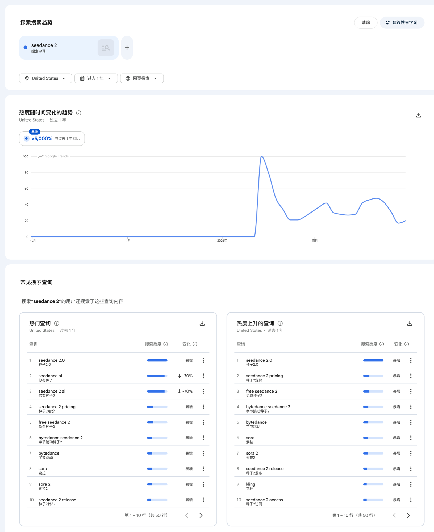
Task: Open kling query in rising list
Action: pyautogui.click(x=251, y=484)
